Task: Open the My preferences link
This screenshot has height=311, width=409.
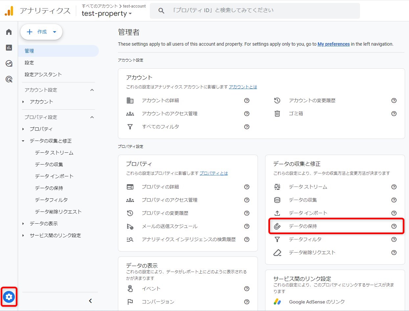Action: 333,44
